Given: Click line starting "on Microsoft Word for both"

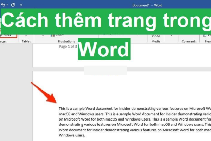Looking at the screenshot, I should click(135, 119).
